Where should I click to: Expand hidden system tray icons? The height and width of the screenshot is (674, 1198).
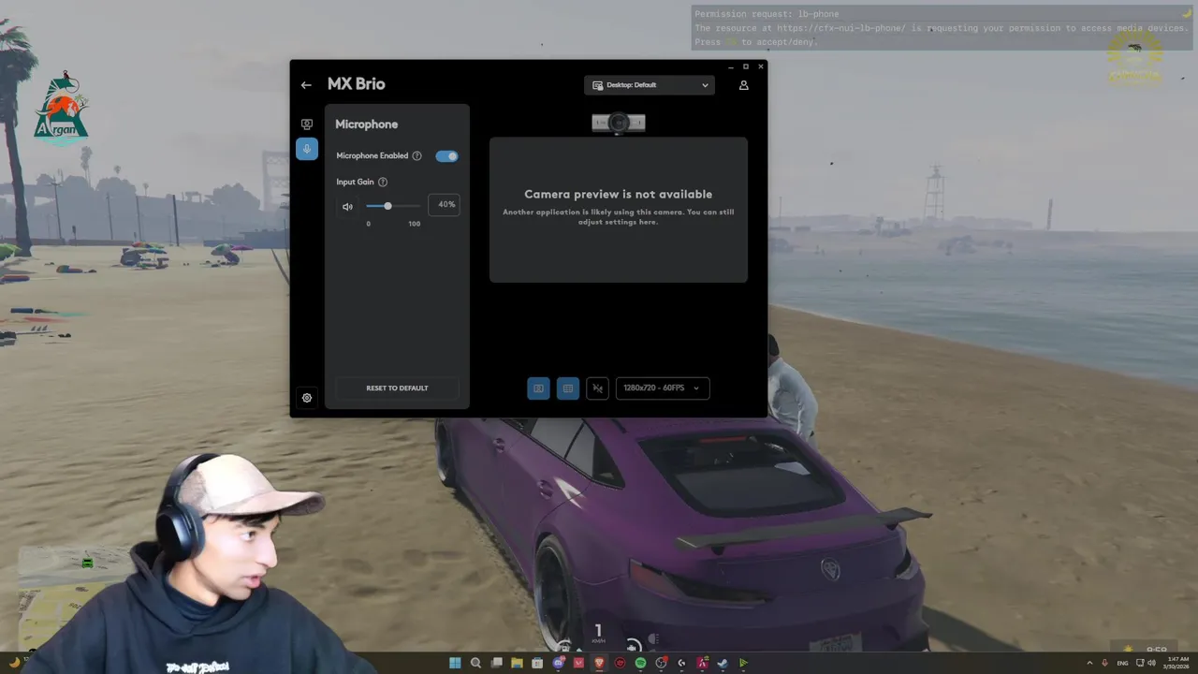1089,663
